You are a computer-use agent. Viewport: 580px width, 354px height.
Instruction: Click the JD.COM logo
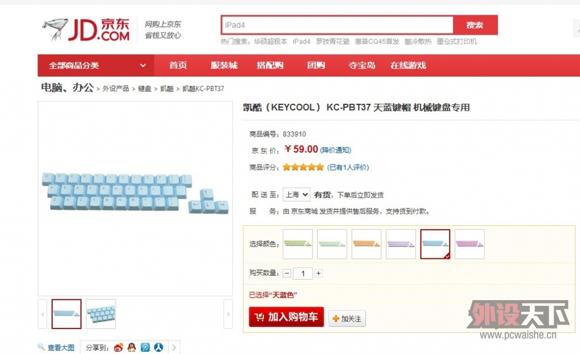(x=86, y=29)
